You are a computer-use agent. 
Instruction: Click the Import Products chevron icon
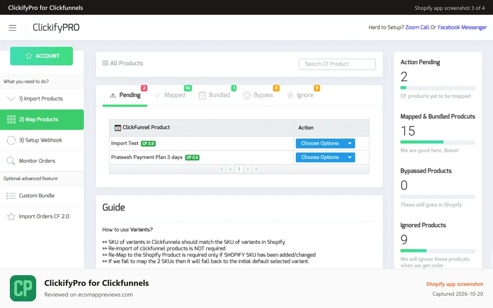point(11,99)
